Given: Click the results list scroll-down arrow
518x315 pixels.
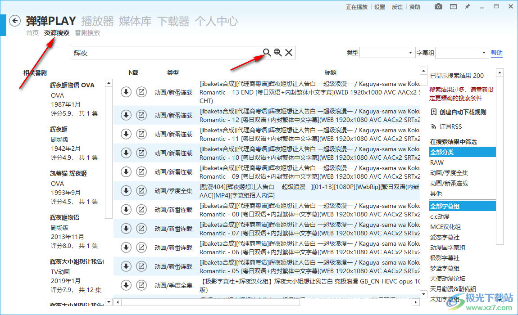Looking at the screenshot, I should coord(423,293).
